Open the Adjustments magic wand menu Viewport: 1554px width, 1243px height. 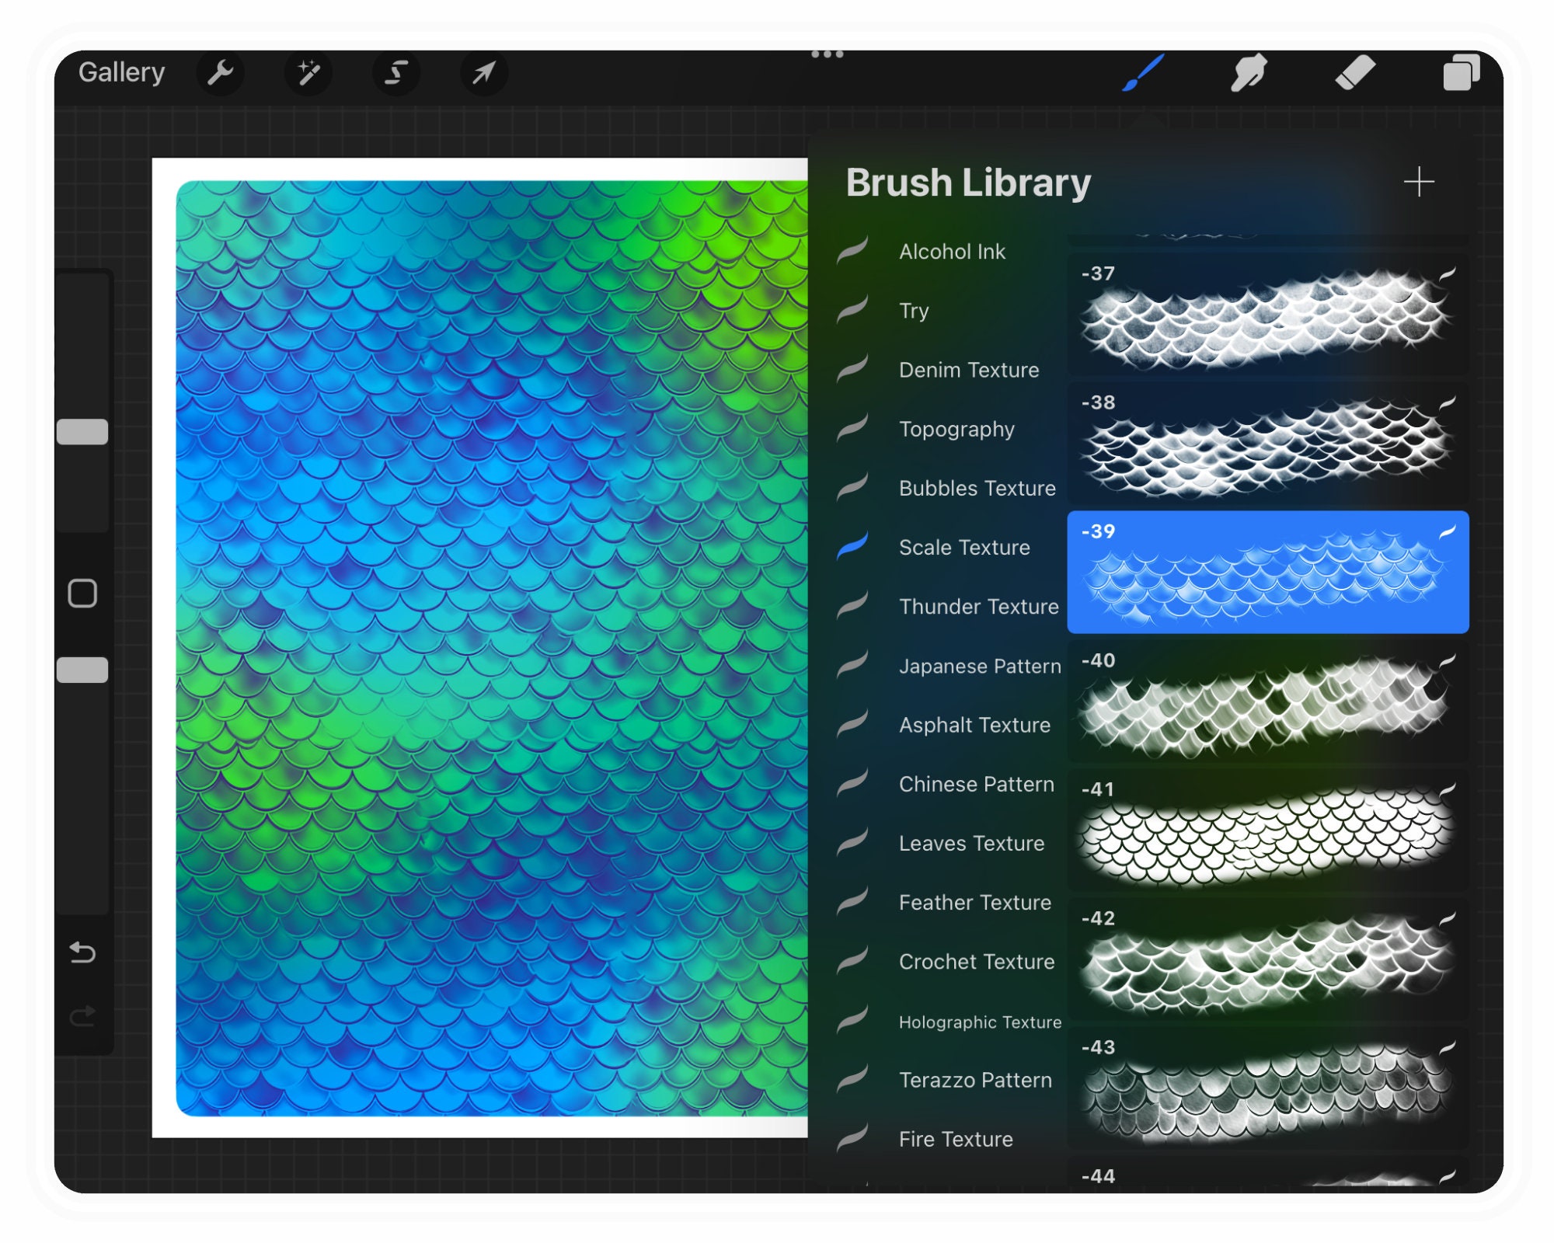click(x=308, y=73)
